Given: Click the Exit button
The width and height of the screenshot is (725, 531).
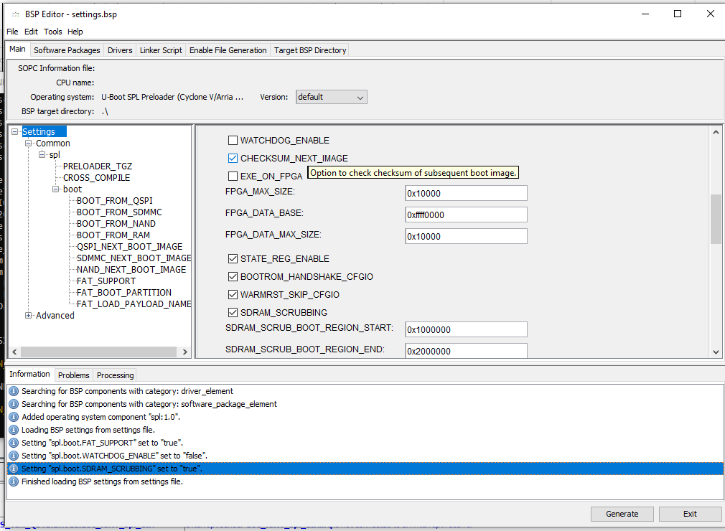Looking at the screenshot, I should [690, 514].
